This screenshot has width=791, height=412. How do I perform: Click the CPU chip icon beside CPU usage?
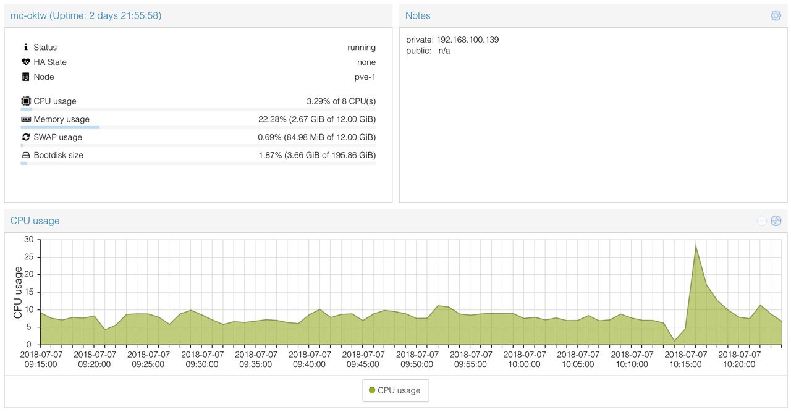[x=25, y=101]
